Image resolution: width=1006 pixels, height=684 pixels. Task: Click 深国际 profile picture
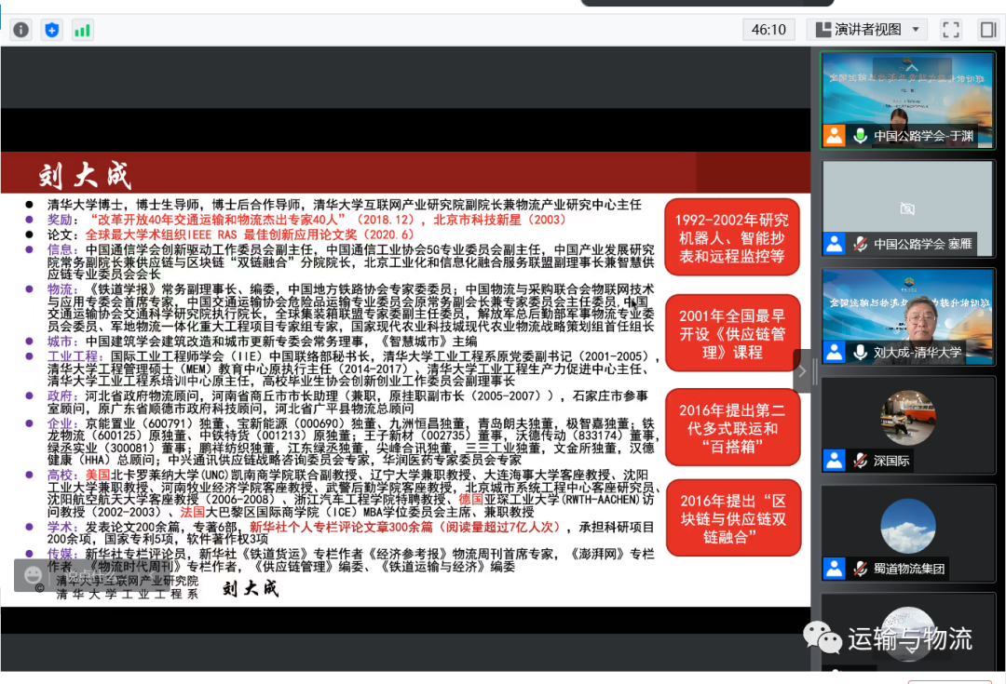tap(908, 418)
